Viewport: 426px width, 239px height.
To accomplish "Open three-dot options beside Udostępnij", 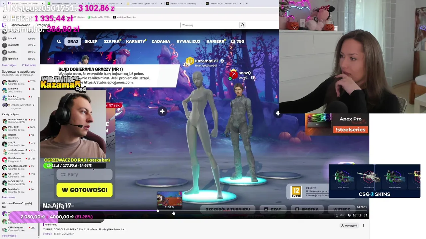I will point(363,226).
